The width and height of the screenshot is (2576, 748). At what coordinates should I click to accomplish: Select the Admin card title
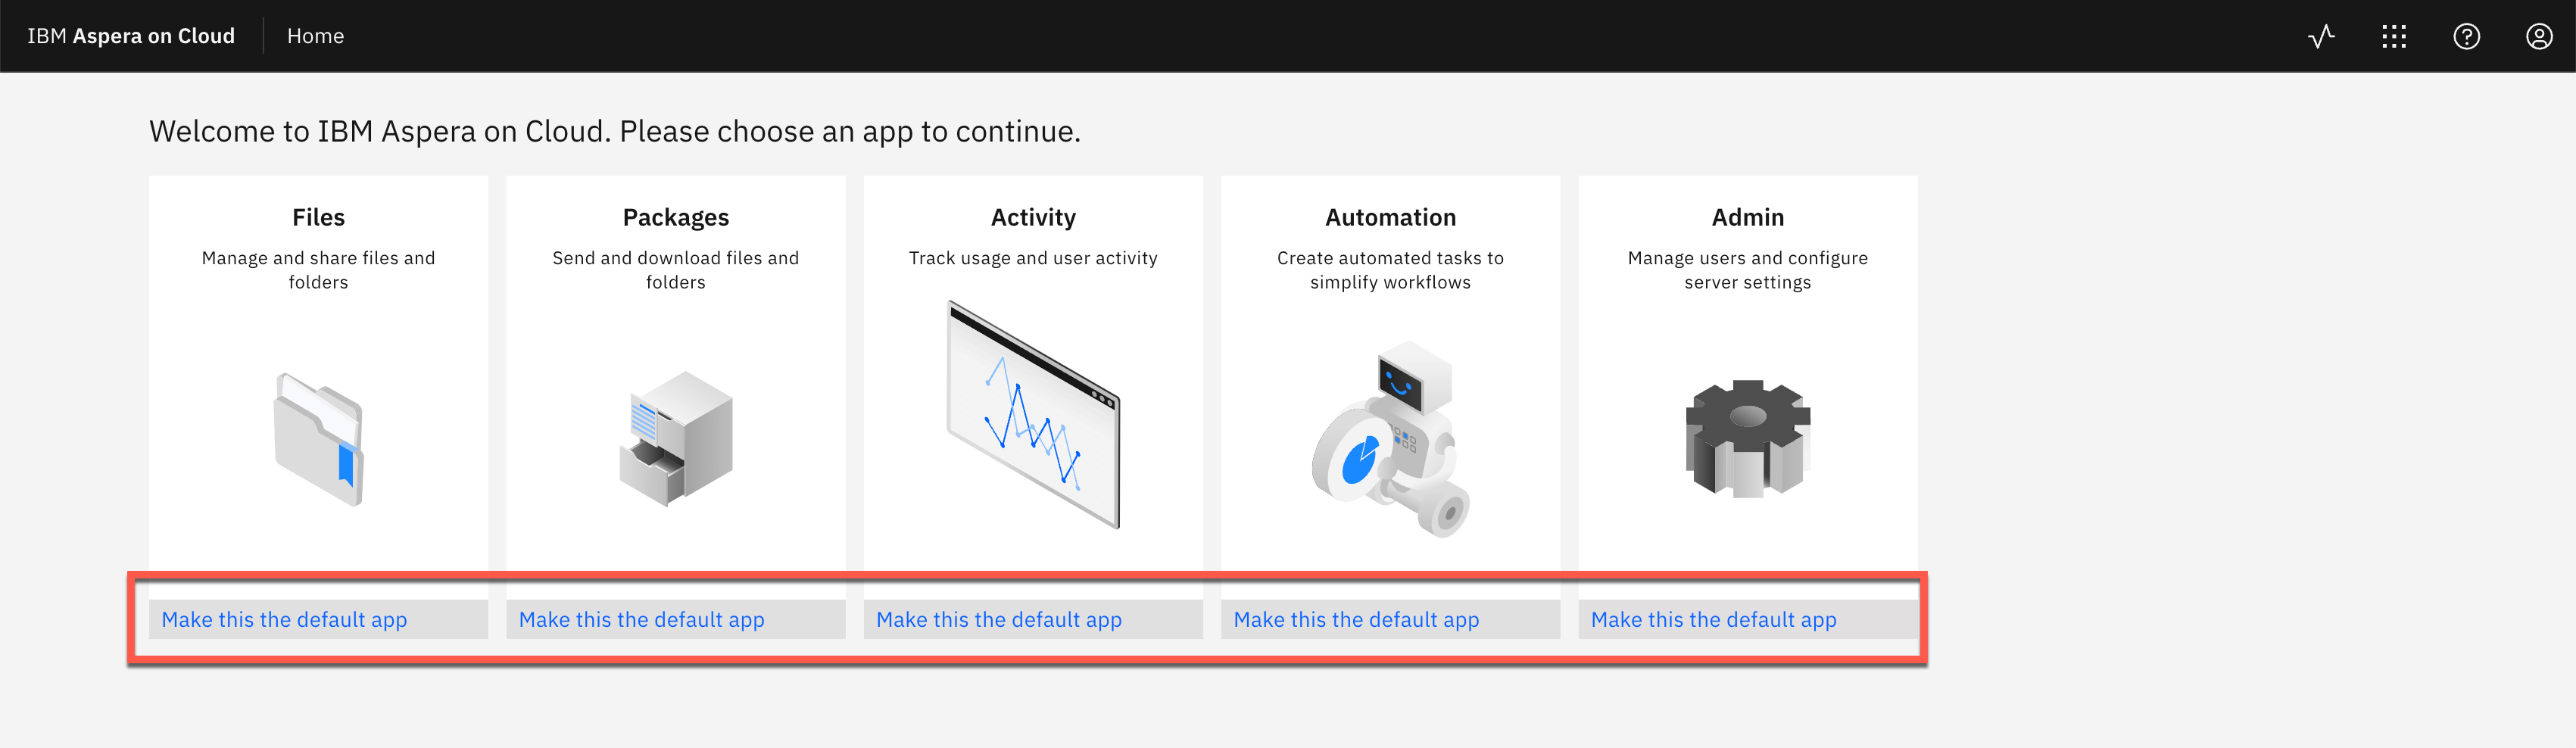(1747, 217)
